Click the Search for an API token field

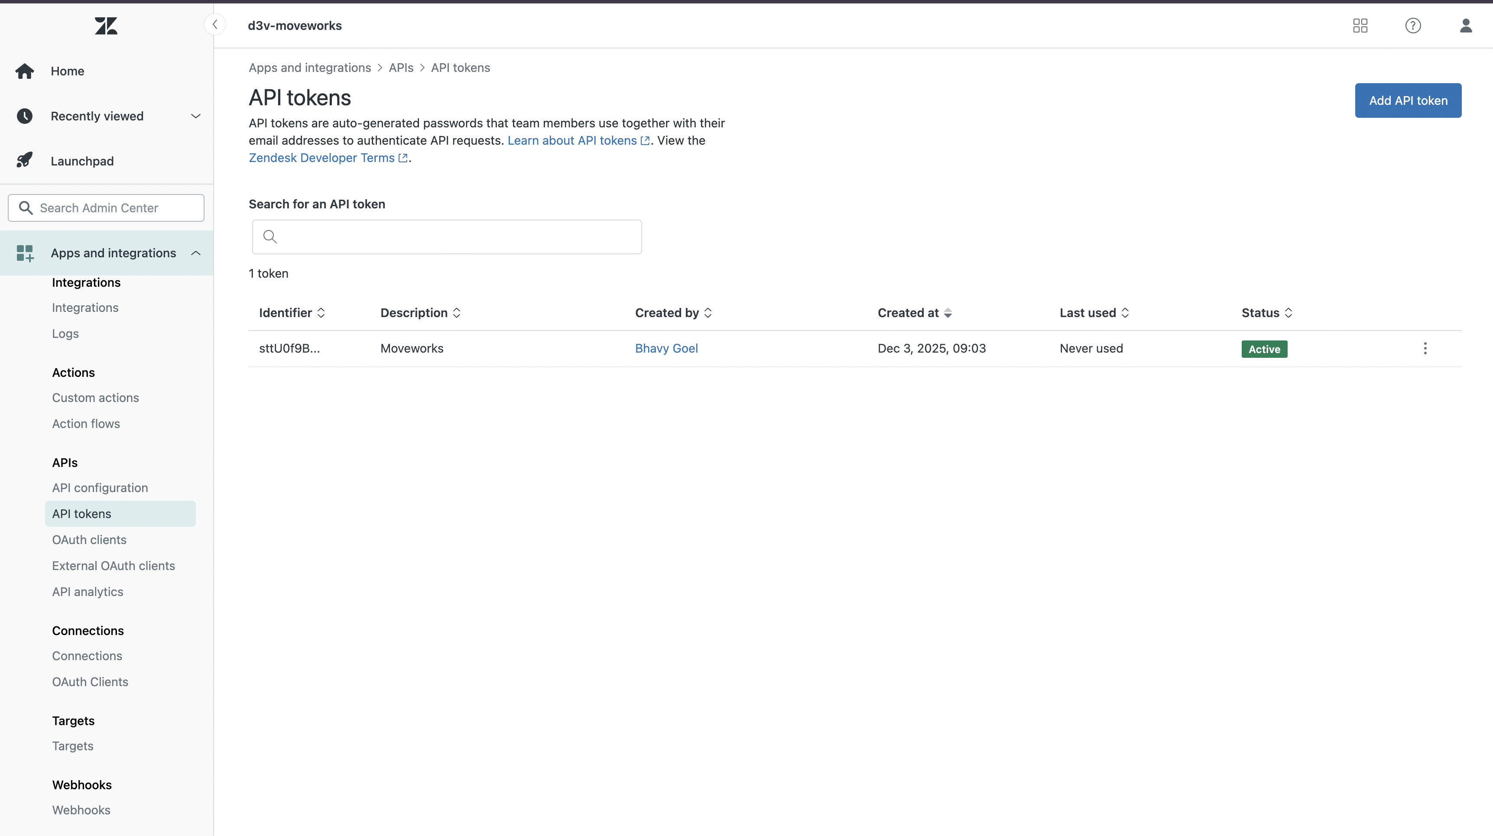pyautogui.click(x=446, y=237)
